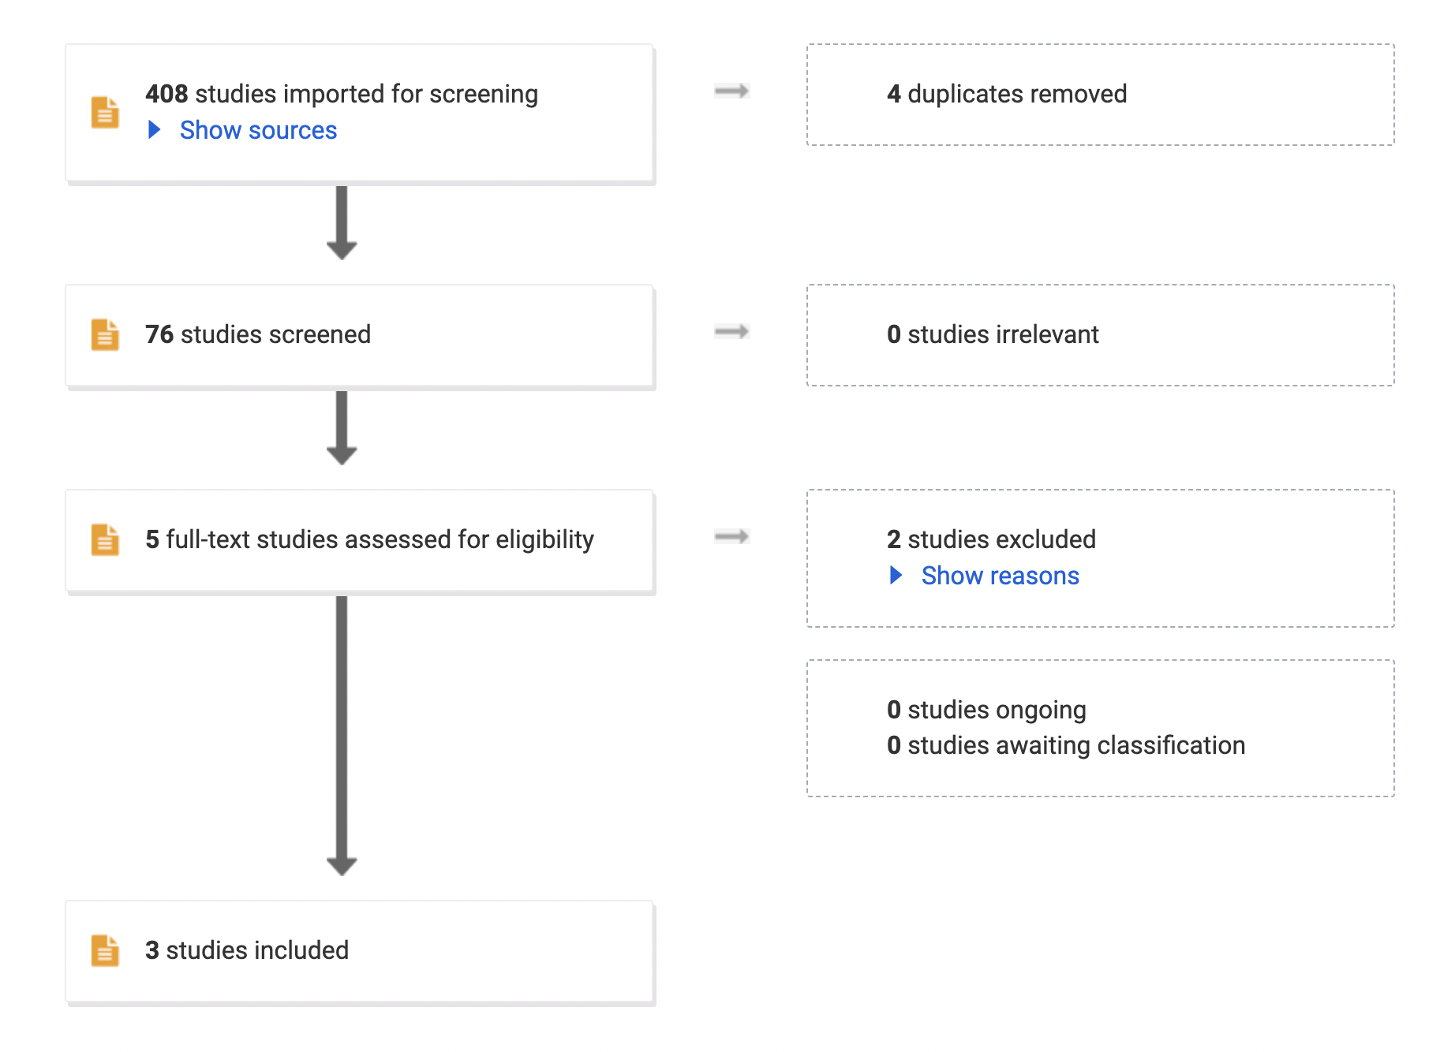1455x1052 pixels.
Task: Click the down arrow below studies imported box
Action: pos(342,223)
